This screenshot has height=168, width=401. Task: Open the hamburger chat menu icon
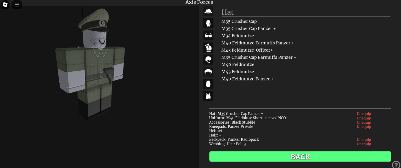[x=17, y=5]
